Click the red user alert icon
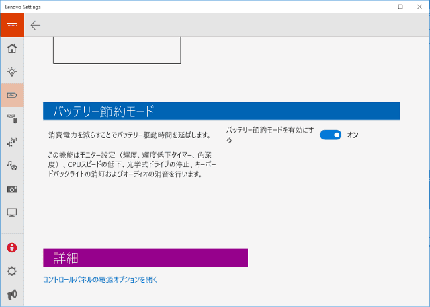 click(x=12, y=248)
